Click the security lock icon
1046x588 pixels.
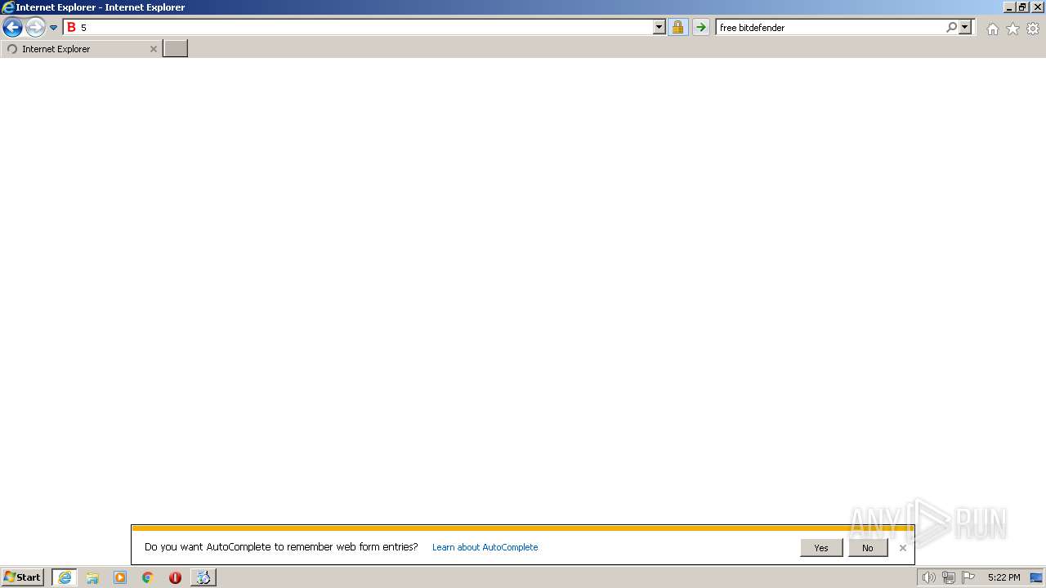click(677, 27)
